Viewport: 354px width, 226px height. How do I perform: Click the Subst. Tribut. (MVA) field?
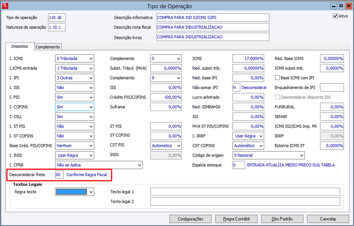click(x=166, y=68)
